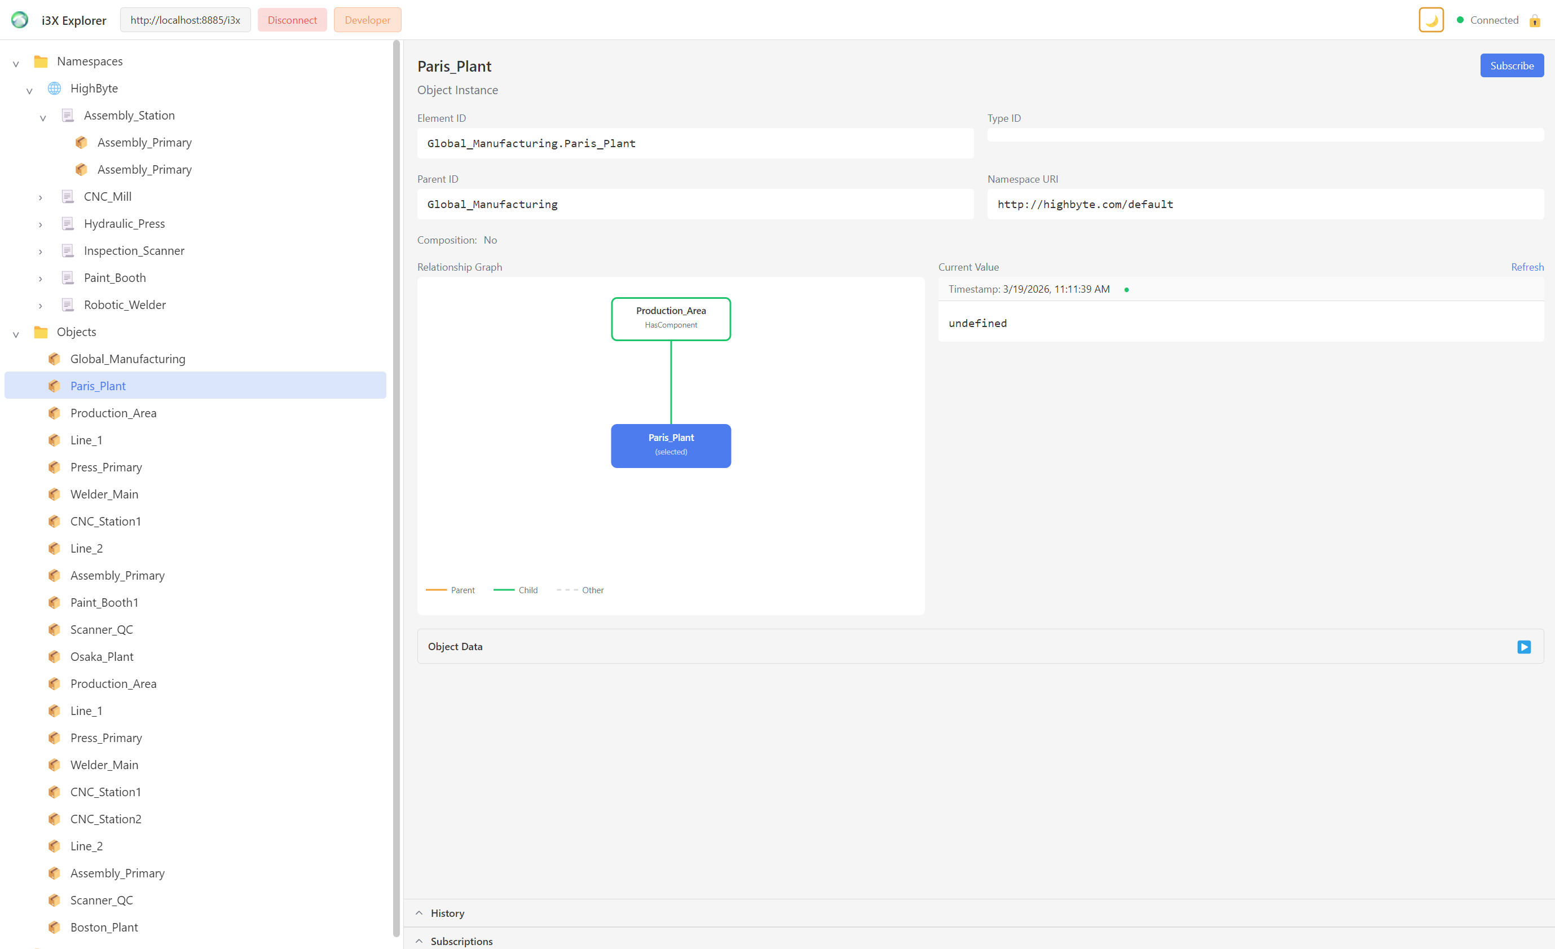
Task: Collapse the History section
Action: (419, 913)
